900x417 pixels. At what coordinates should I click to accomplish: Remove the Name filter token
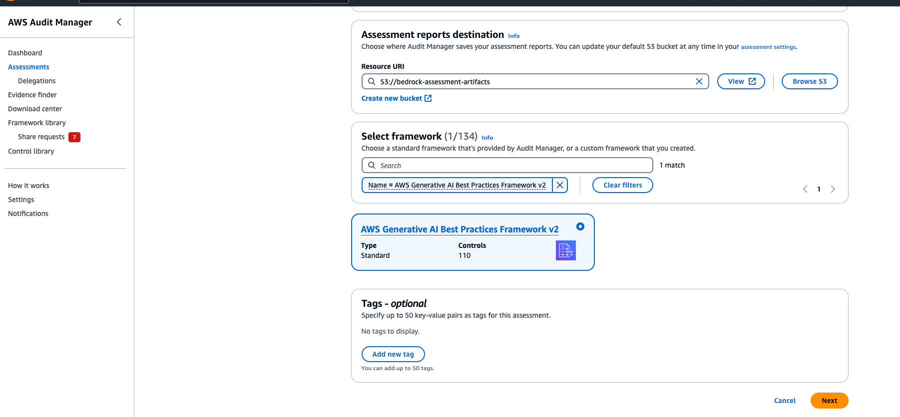[x=560, y=185]
